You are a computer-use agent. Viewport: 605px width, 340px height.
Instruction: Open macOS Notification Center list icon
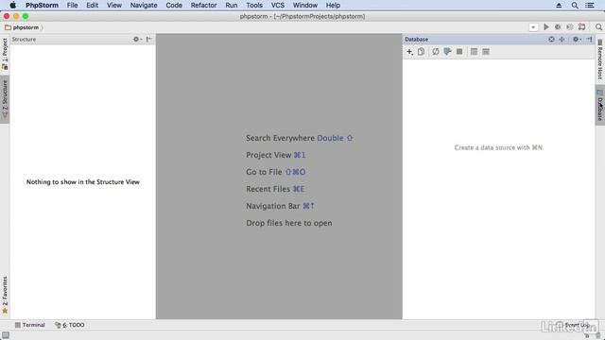[x=590, y=5]
